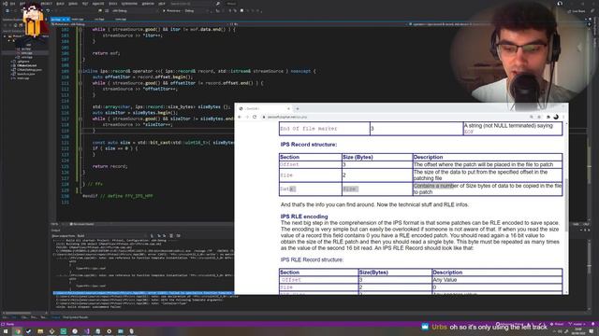
Task: Select .gitignore in Solution Explorer
Action: click(x=22, y=62)
